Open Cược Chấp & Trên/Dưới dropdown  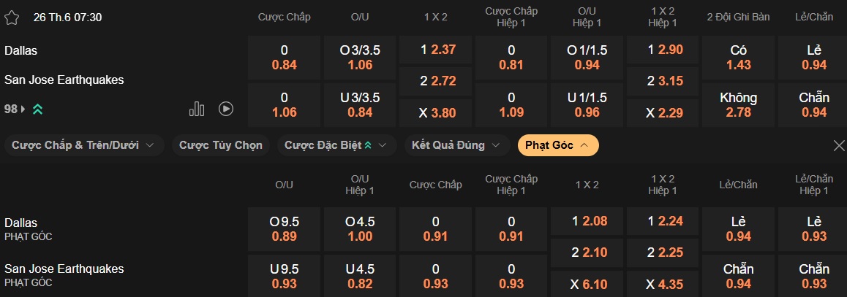(84, 145)
